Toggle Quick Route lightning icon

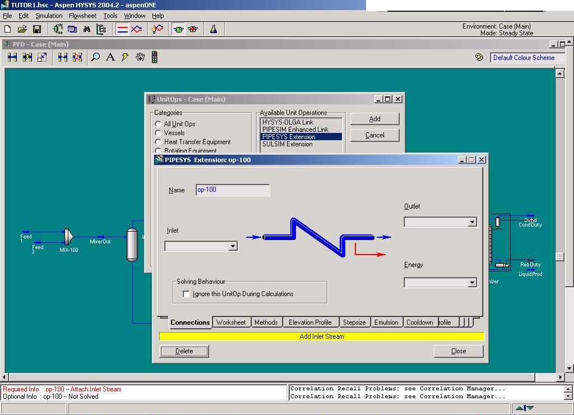125,57
